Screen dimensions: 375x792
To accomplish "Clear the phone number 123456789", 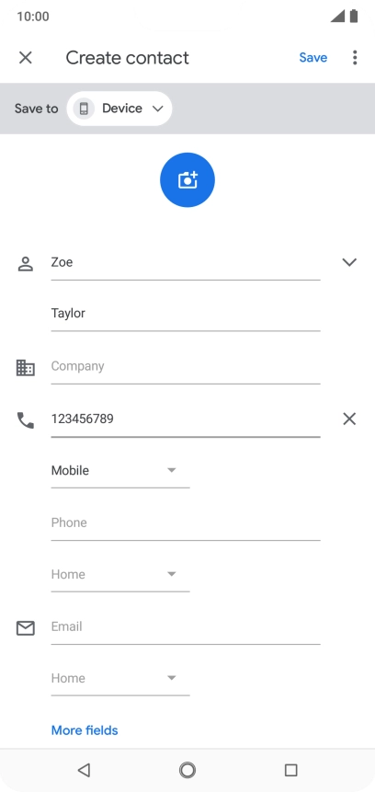I will [349, 419].
